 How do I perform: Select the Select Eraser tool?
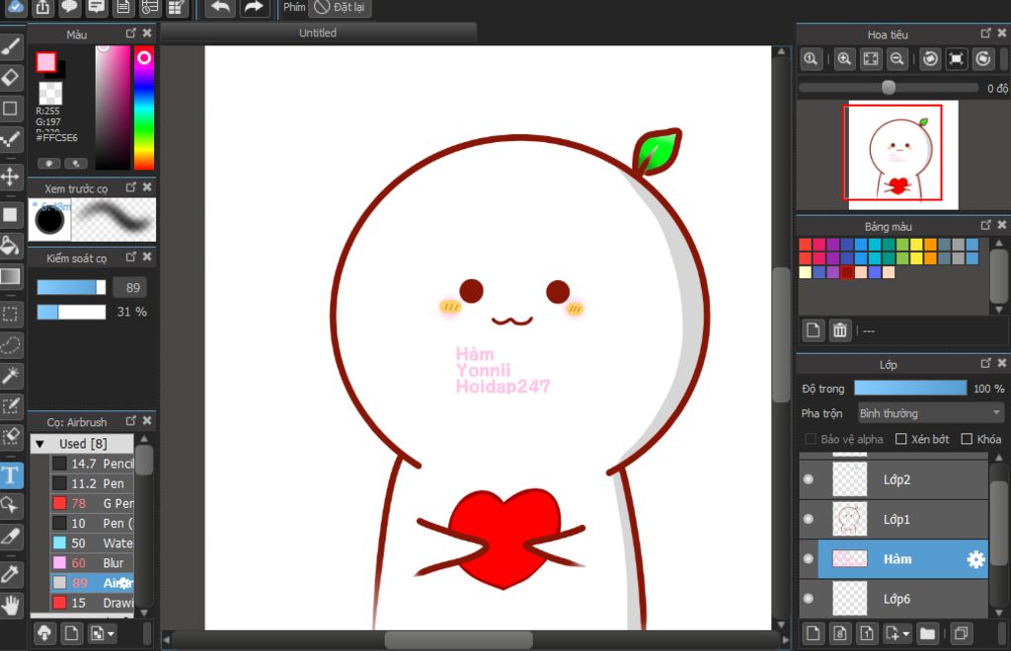pos(11,437)
